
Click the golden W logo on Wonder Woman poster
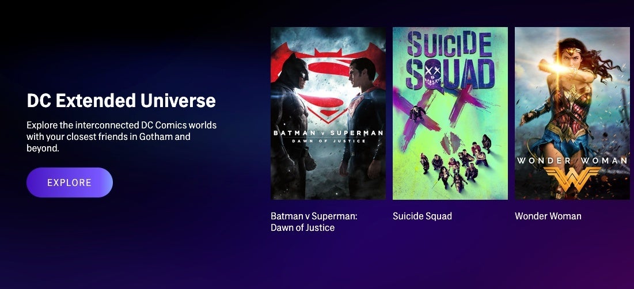point(572,179)
